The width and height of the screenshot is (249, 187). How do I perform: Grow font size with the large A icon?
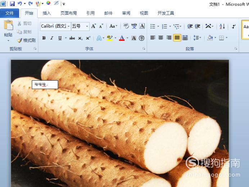pos(94,26)
